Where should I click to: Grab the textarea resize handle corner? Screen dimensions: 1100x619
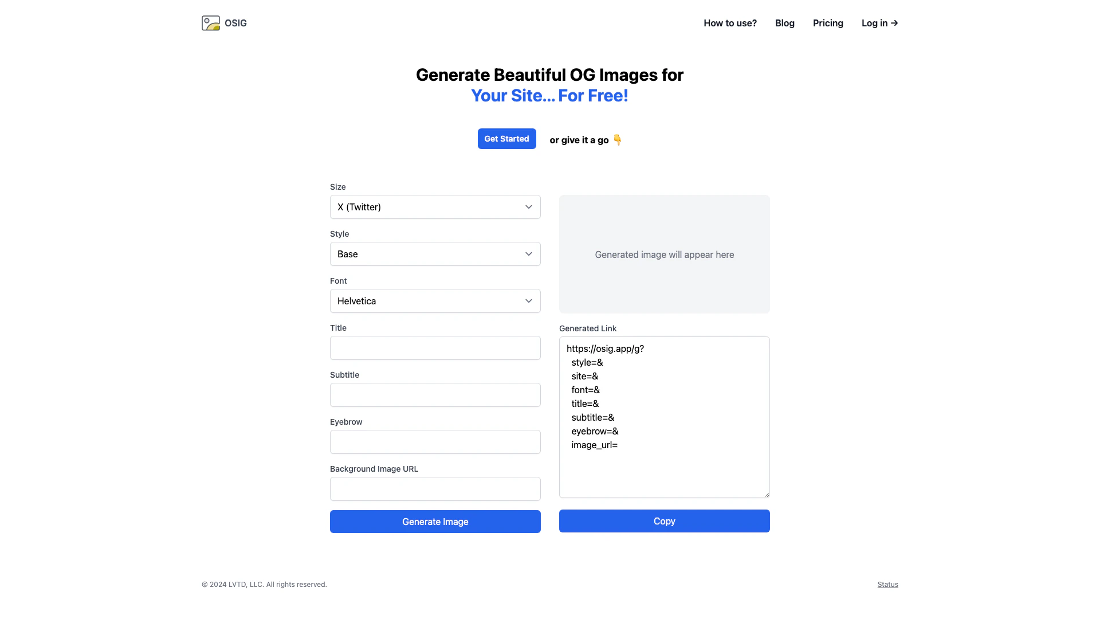click(767, 495)
